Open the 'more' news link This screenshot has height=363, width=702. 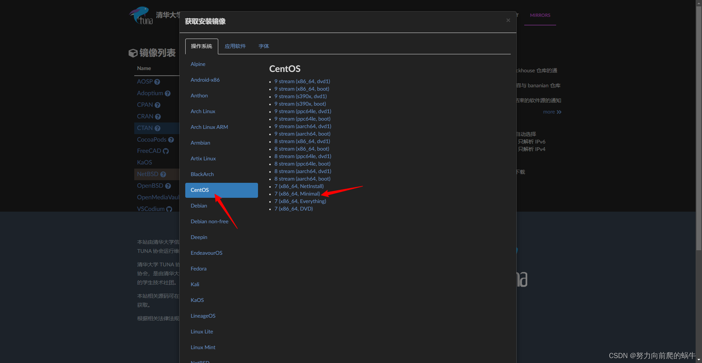pyautogui.click(x=552, y=112)
